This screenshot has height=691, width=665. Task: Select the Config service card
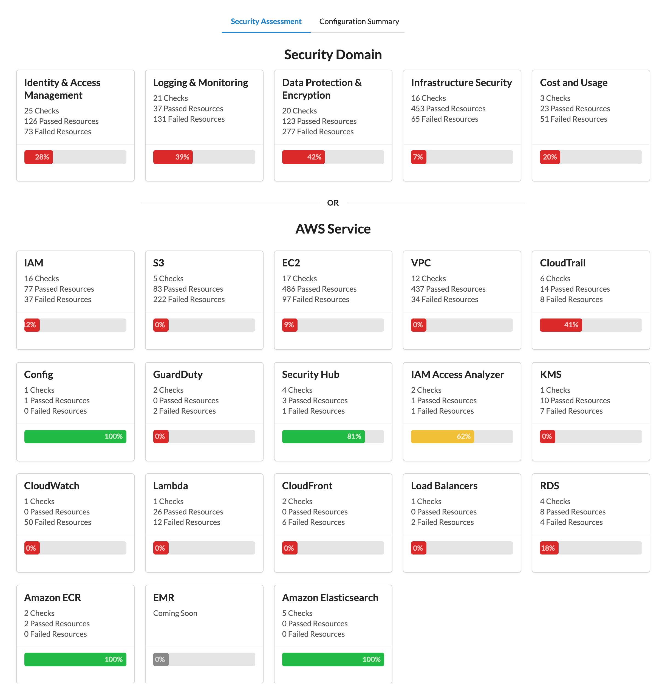tap(75, 411)
